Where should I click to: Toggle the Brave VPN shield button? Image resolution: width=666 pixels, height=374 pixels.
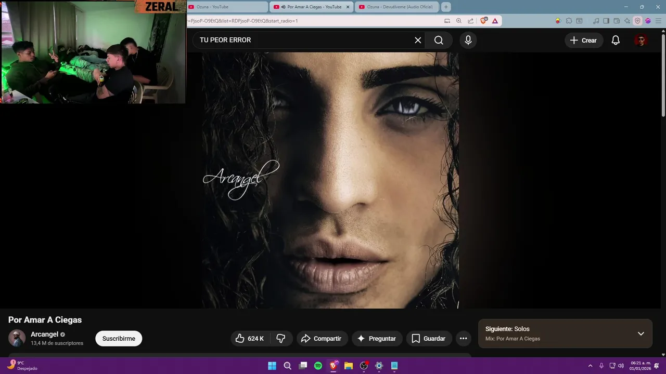637,21
